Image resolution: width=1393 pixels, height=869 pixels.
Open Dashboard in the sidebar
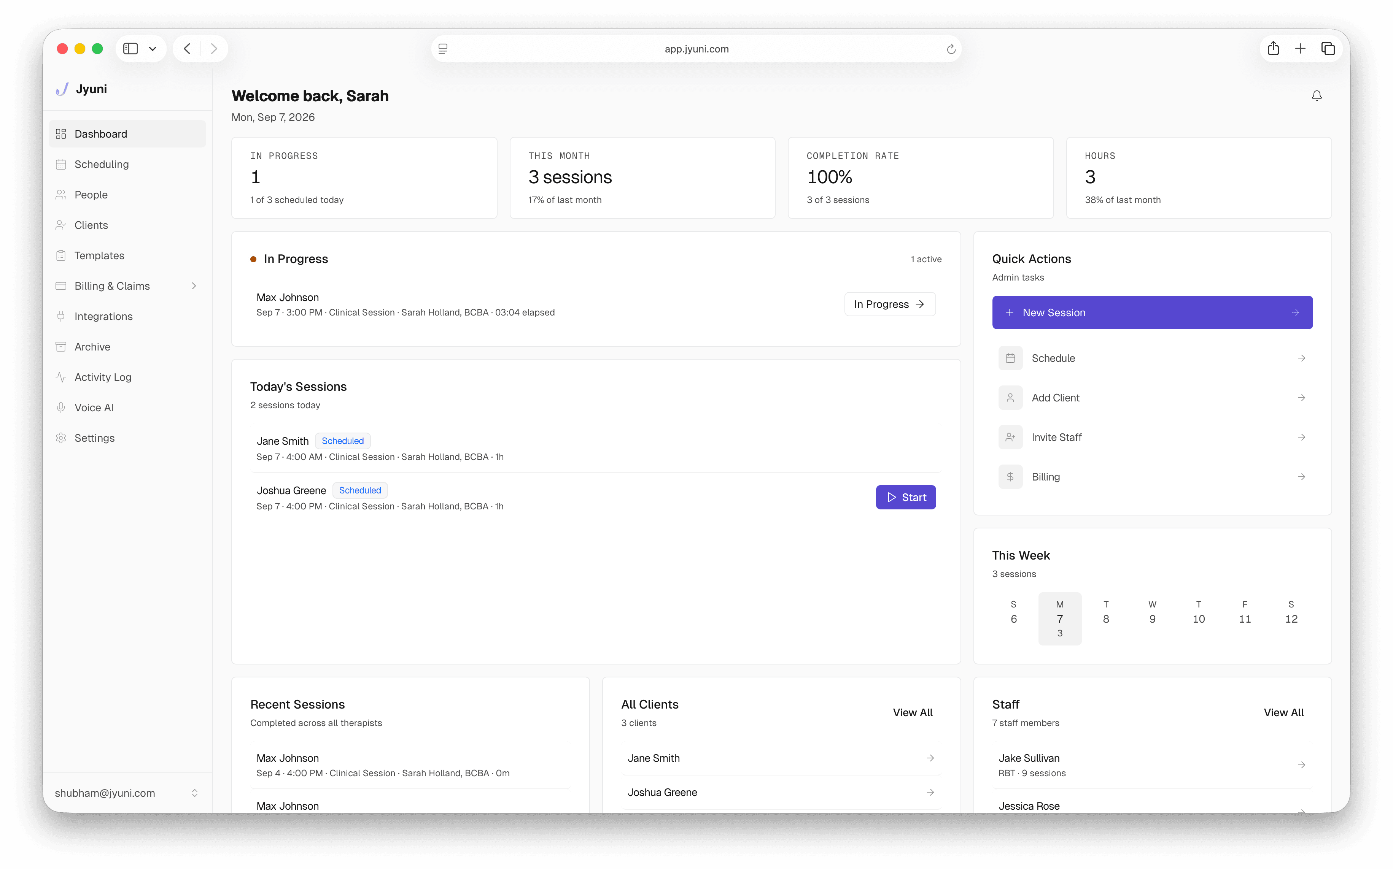click(127, 134)
